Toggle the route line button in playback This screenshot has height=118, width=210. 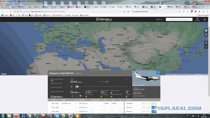[76, 96]
